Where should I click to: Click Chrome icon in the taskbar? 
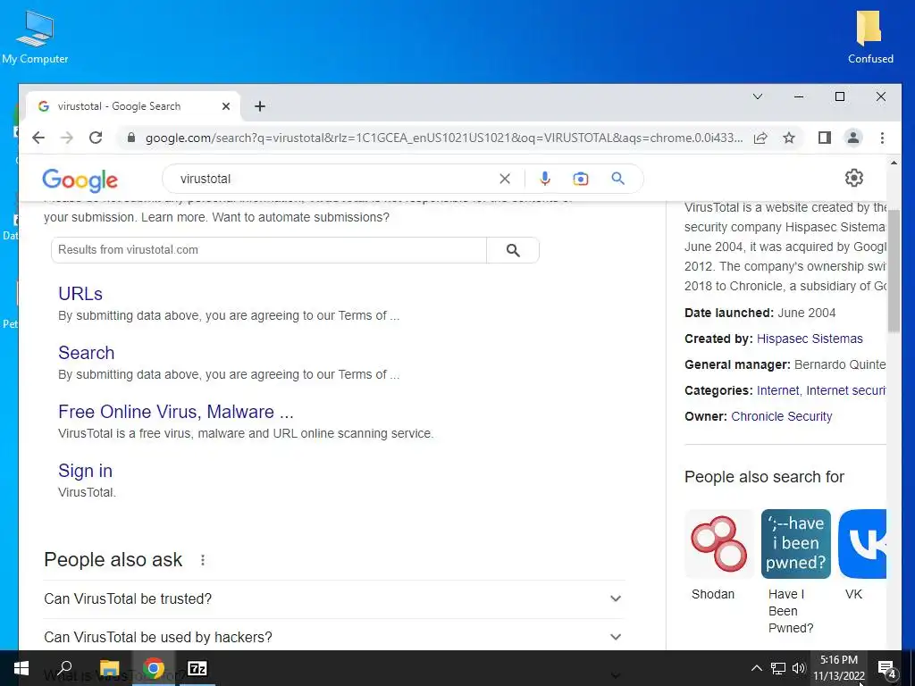pos(154,668)
